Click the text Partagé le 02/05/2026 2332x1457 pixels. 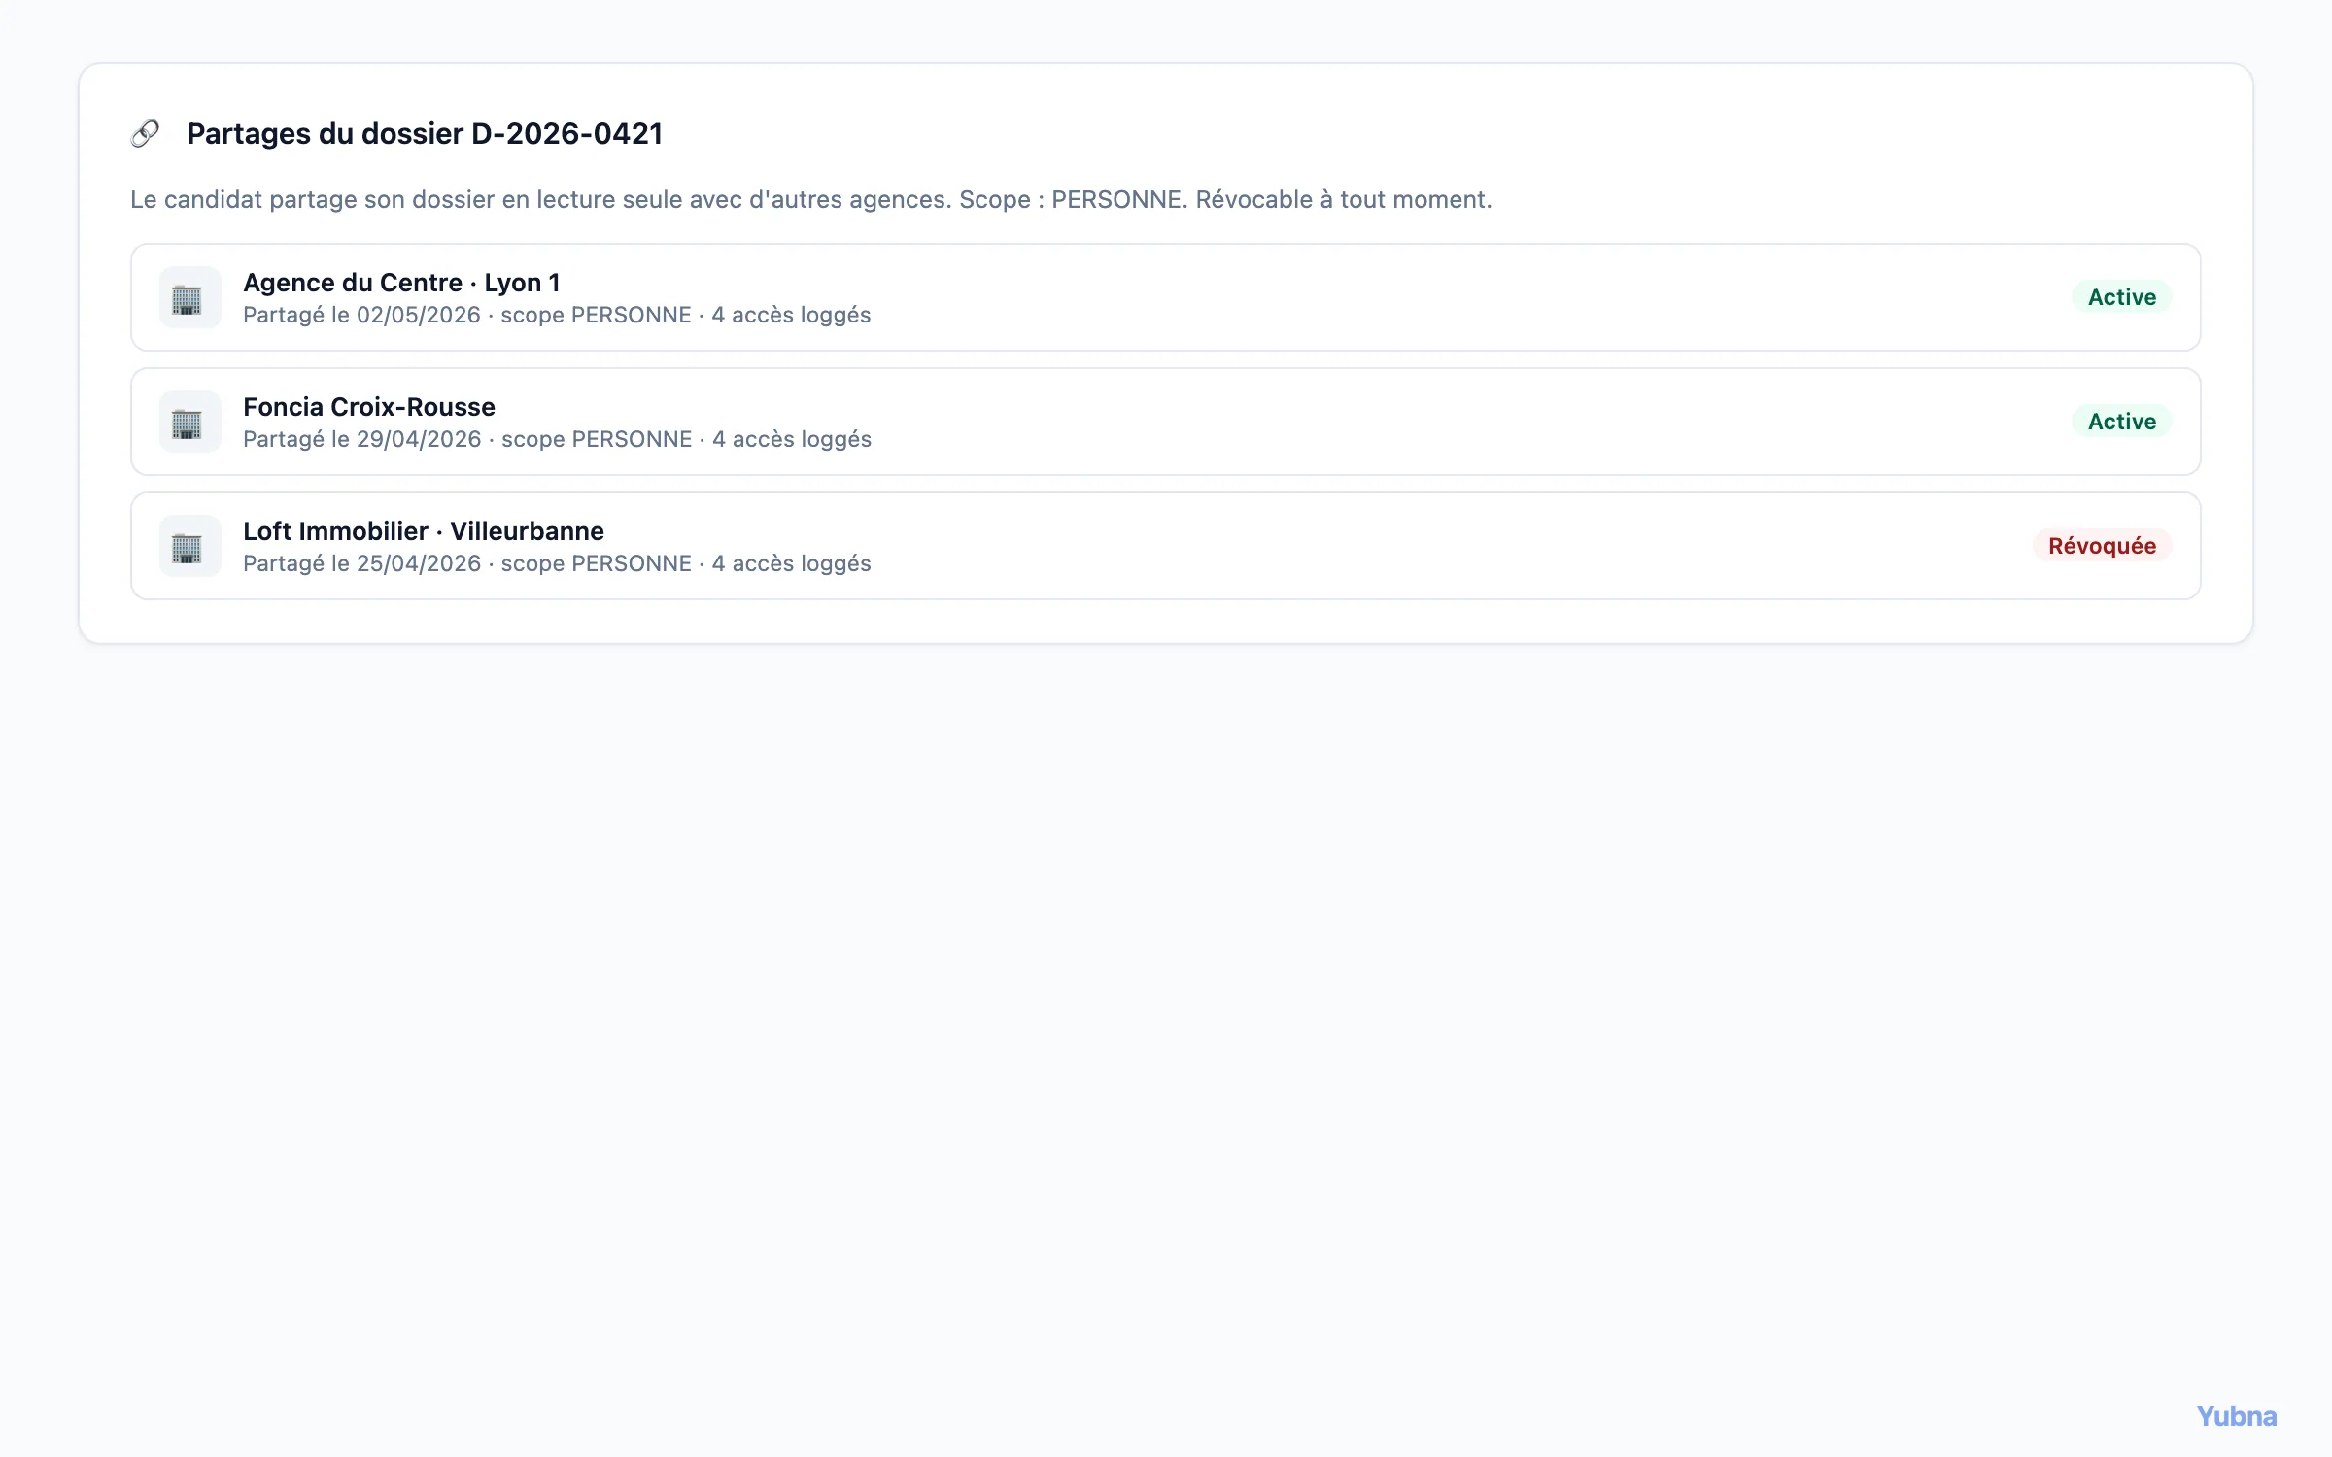pos(361,316)
